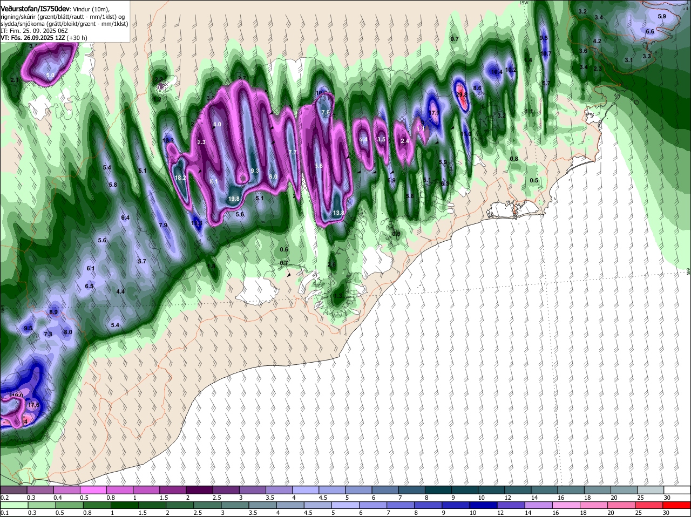Viewport: 691px width, 517px height.
Task: Click the 15W longitude label at top
Action: 523,3
